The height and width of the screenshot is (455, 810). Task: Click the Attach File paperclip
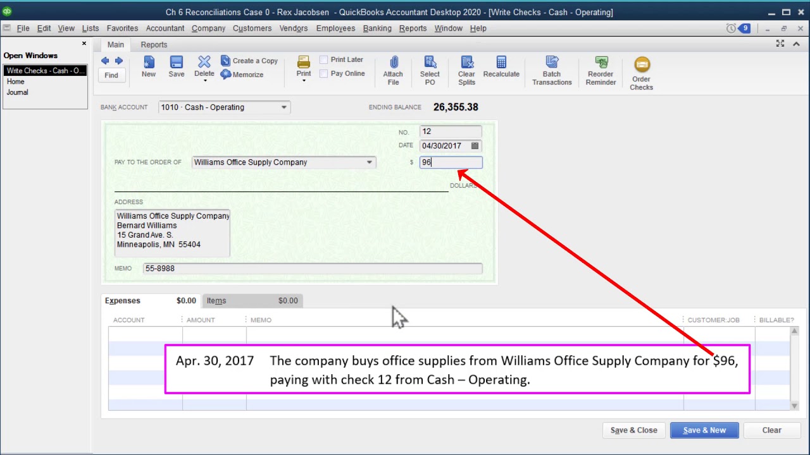click(393, 62)
